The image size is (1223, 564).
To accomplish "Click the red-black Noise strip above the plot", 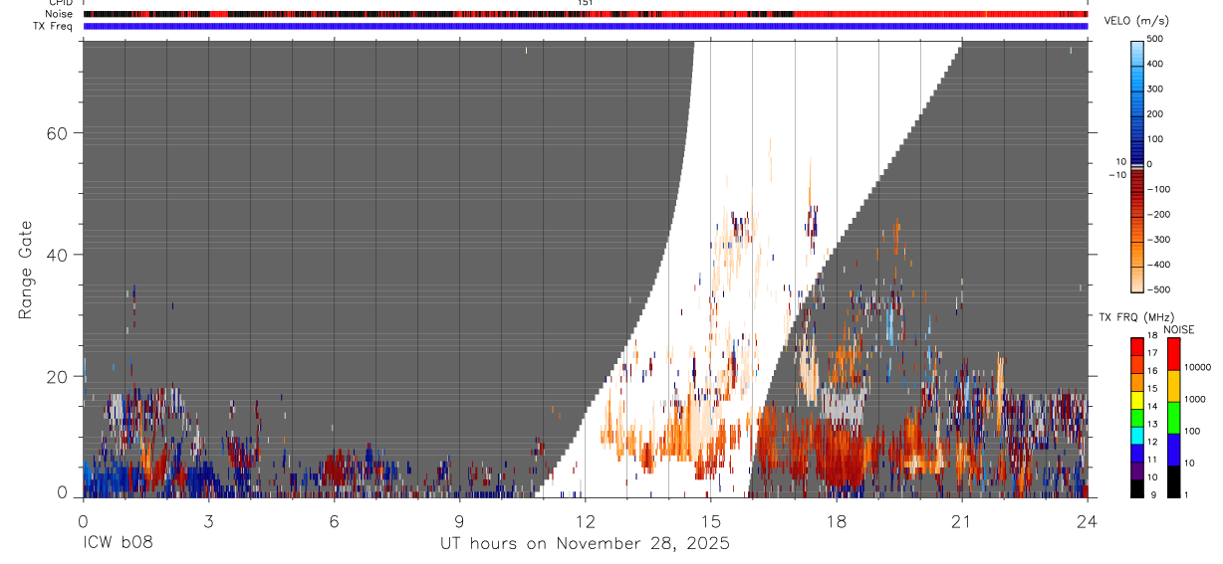I will coord(586,14).
